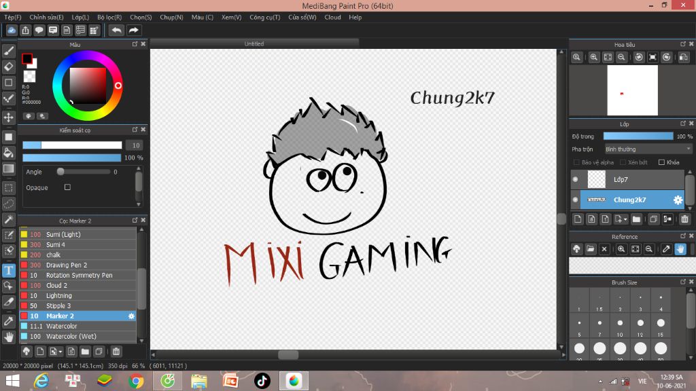
Task: Open reference image folder icon
Action: click(591, 249)
